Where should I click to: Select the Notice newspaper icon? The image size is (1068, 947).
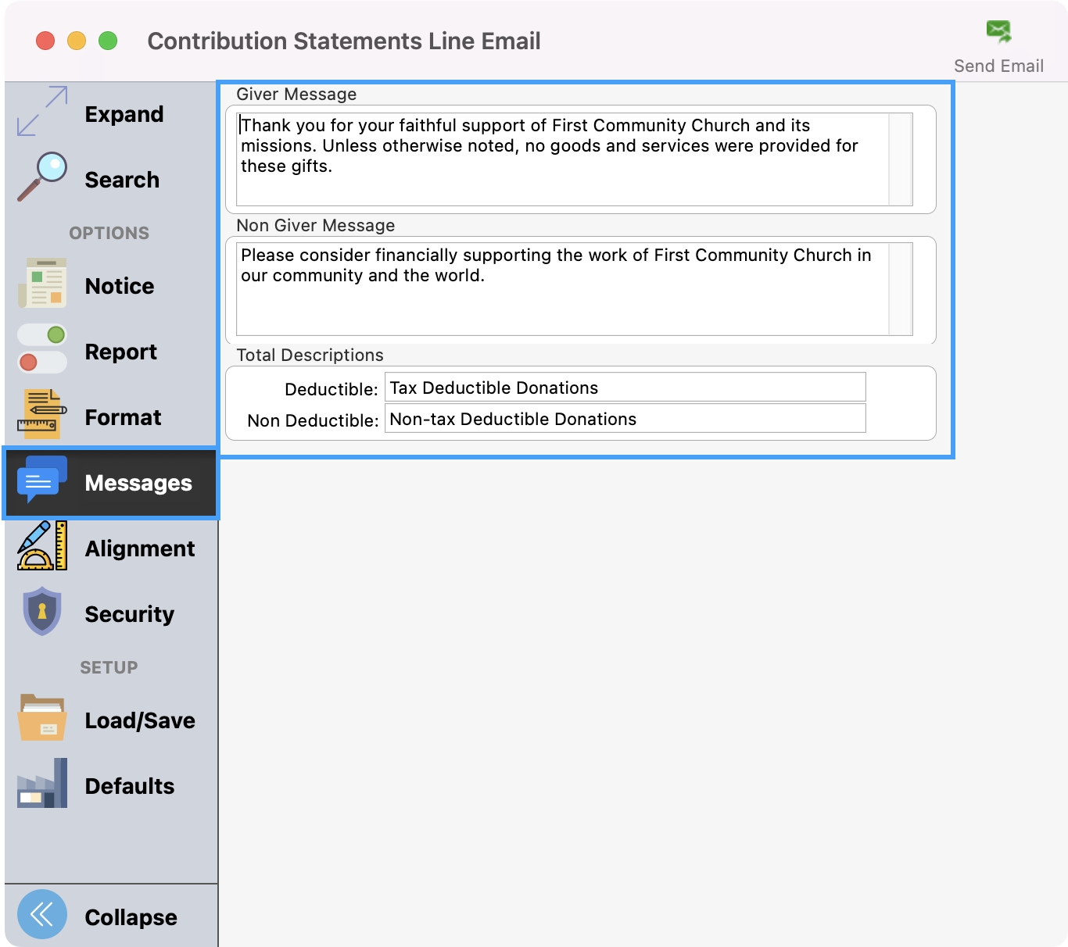(42, 284)
